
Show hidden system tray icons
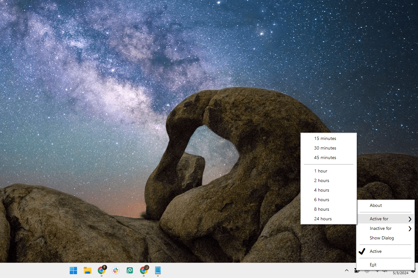(346, 270)
